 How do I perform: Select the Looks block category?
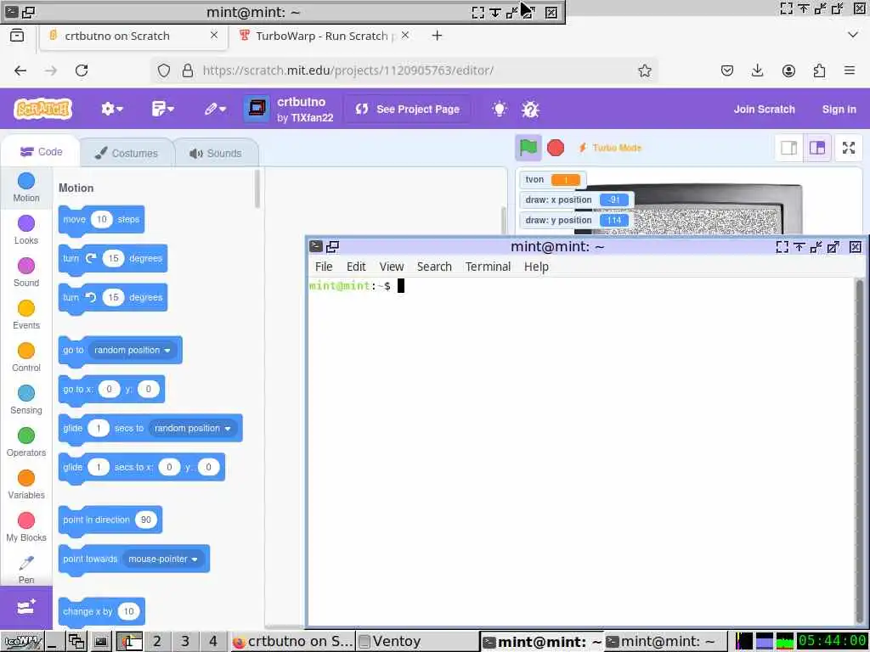(x=26, y=230)
